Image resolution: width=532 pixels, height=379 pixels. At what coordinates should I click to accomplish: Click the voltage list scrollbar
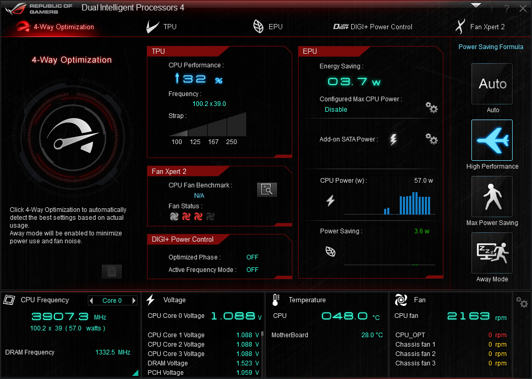pos(262,334)
